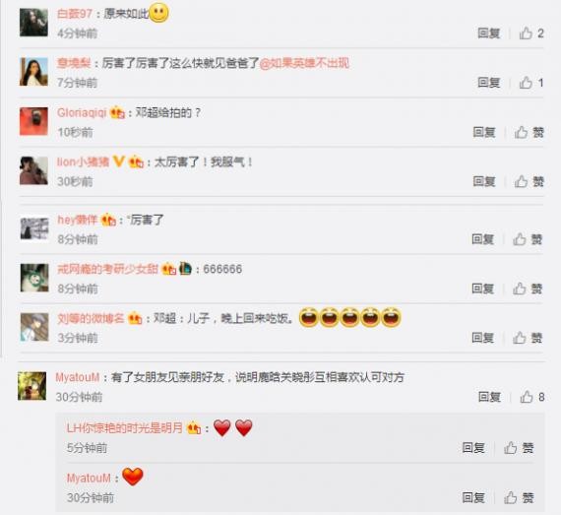Reply to hey懒伴's 厉害了 comment
This screenshot has height=515, width=561.
tap(483, 239)
